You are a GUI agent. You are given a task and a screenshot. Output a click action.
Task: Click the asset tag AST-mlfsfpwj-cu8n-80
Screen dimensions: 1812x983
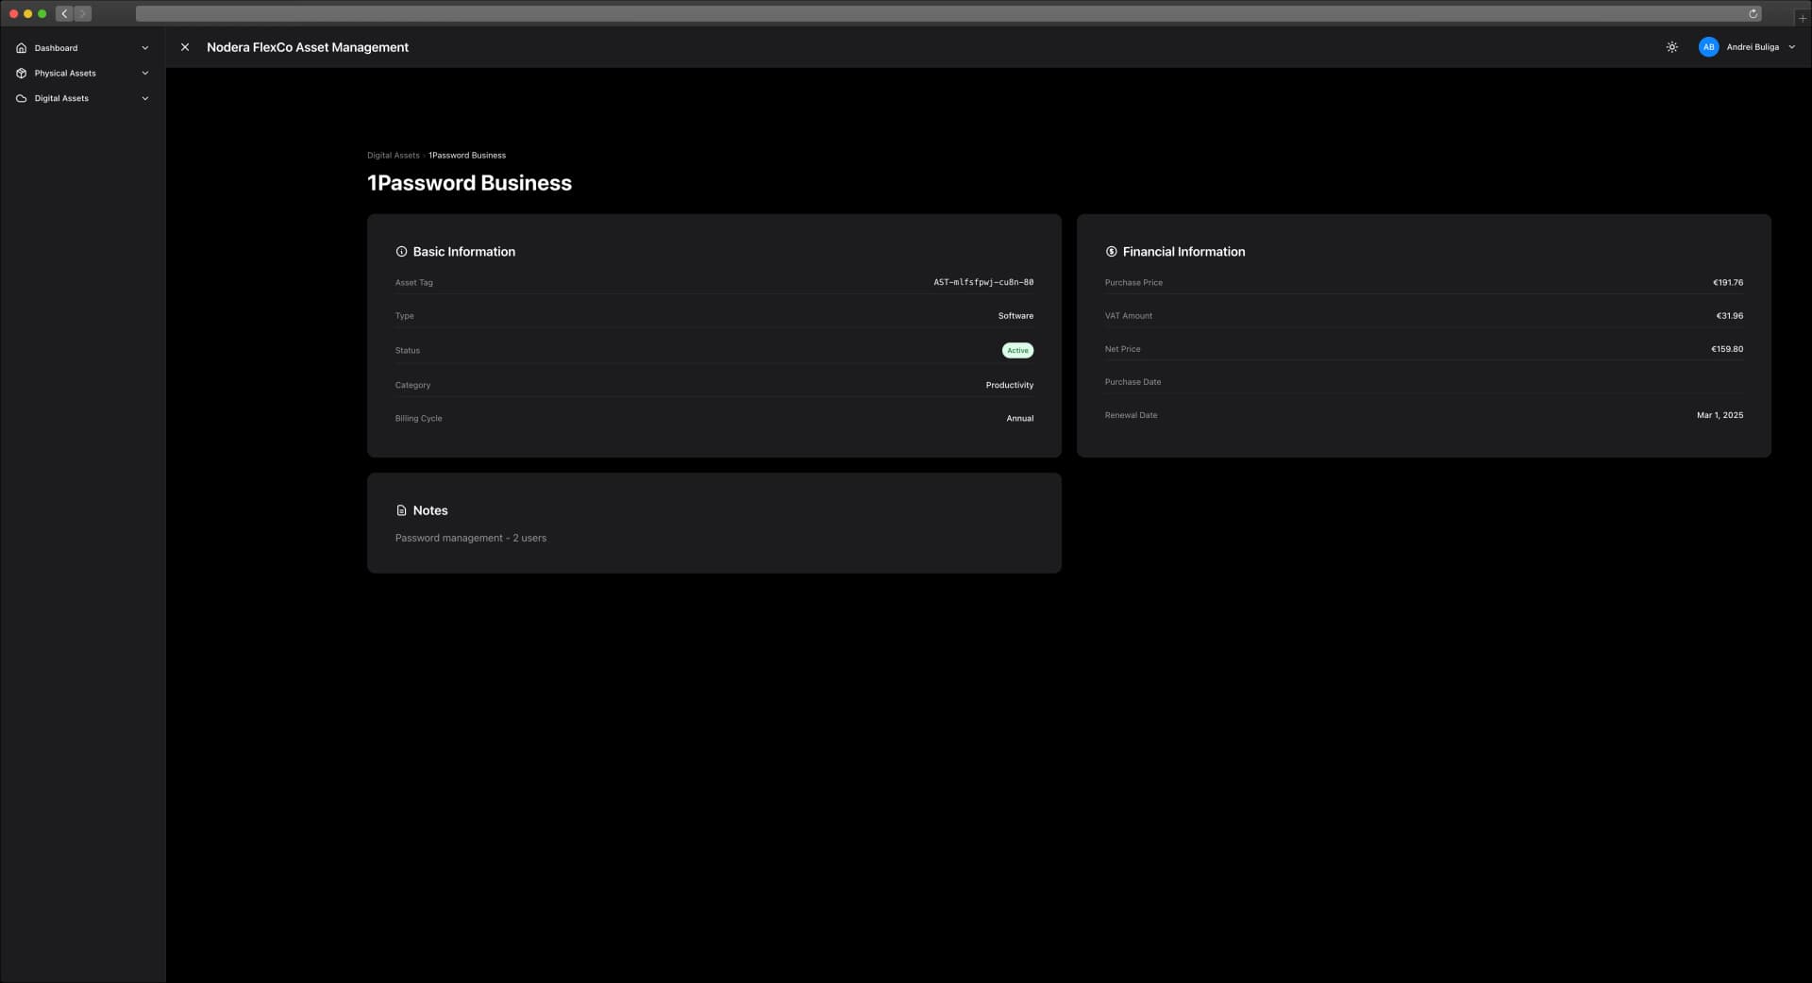tap(983, 282)
